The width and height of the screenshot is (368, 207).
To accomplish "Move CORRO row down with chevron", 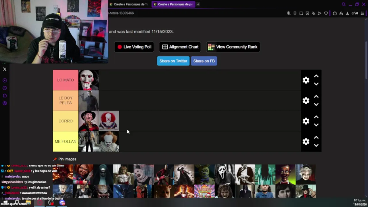I will tap(316, 125).
